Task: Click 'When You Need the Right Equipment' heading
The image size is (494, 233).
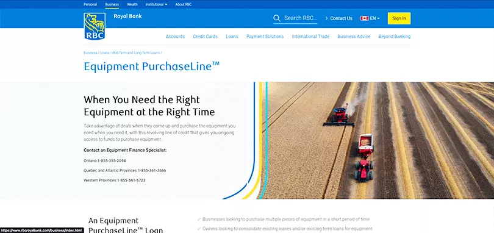Action: [x=149, y=106]
